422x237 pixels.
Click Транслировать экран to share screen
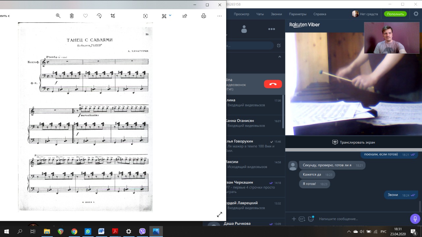pos(353,142)
